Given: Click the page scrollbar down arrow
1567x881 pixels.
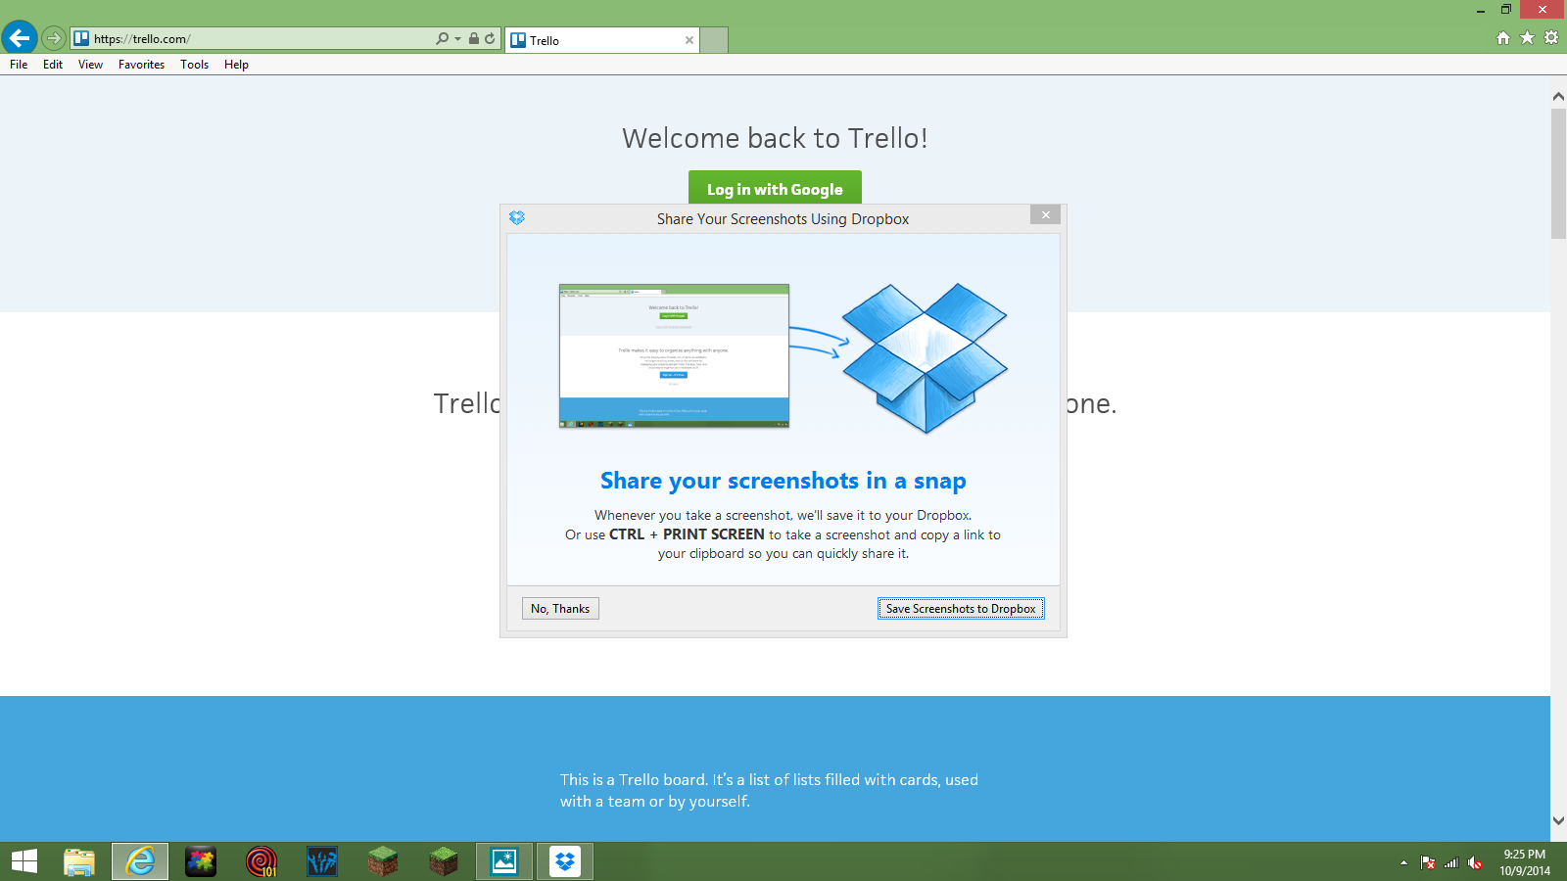Looking at the screenshot, I should [1558, 821].
